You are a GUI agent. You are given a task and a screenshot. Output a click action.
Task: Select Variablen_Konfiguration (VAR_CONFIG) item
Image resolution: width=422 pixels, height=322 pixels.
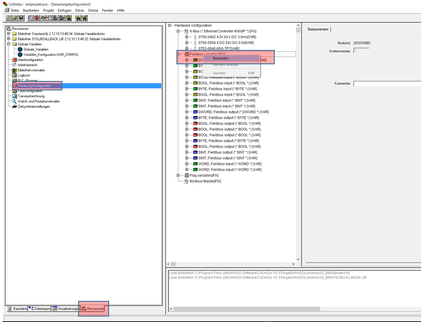click(51, 54)
